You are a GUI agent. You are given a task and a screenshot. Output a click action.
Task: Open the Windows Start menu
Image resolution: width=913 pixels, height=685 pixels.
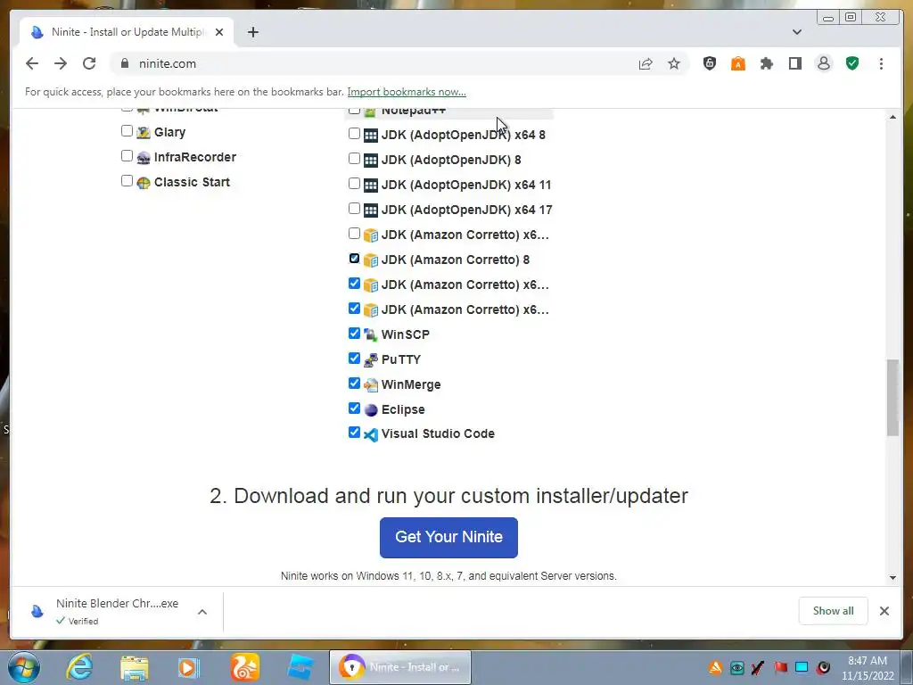pos(23,667)
